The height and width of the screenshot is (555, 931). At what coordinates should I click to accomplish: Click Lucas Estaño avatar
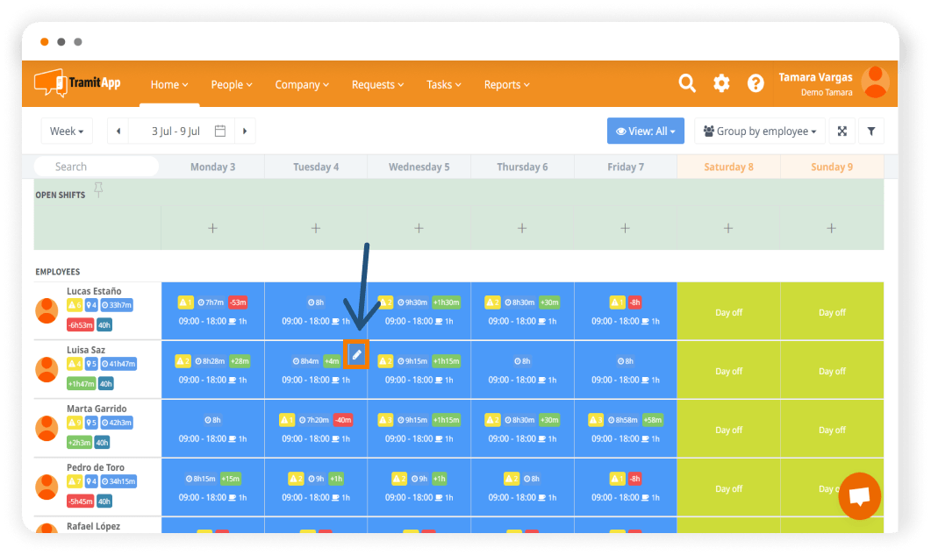(47, 310)
